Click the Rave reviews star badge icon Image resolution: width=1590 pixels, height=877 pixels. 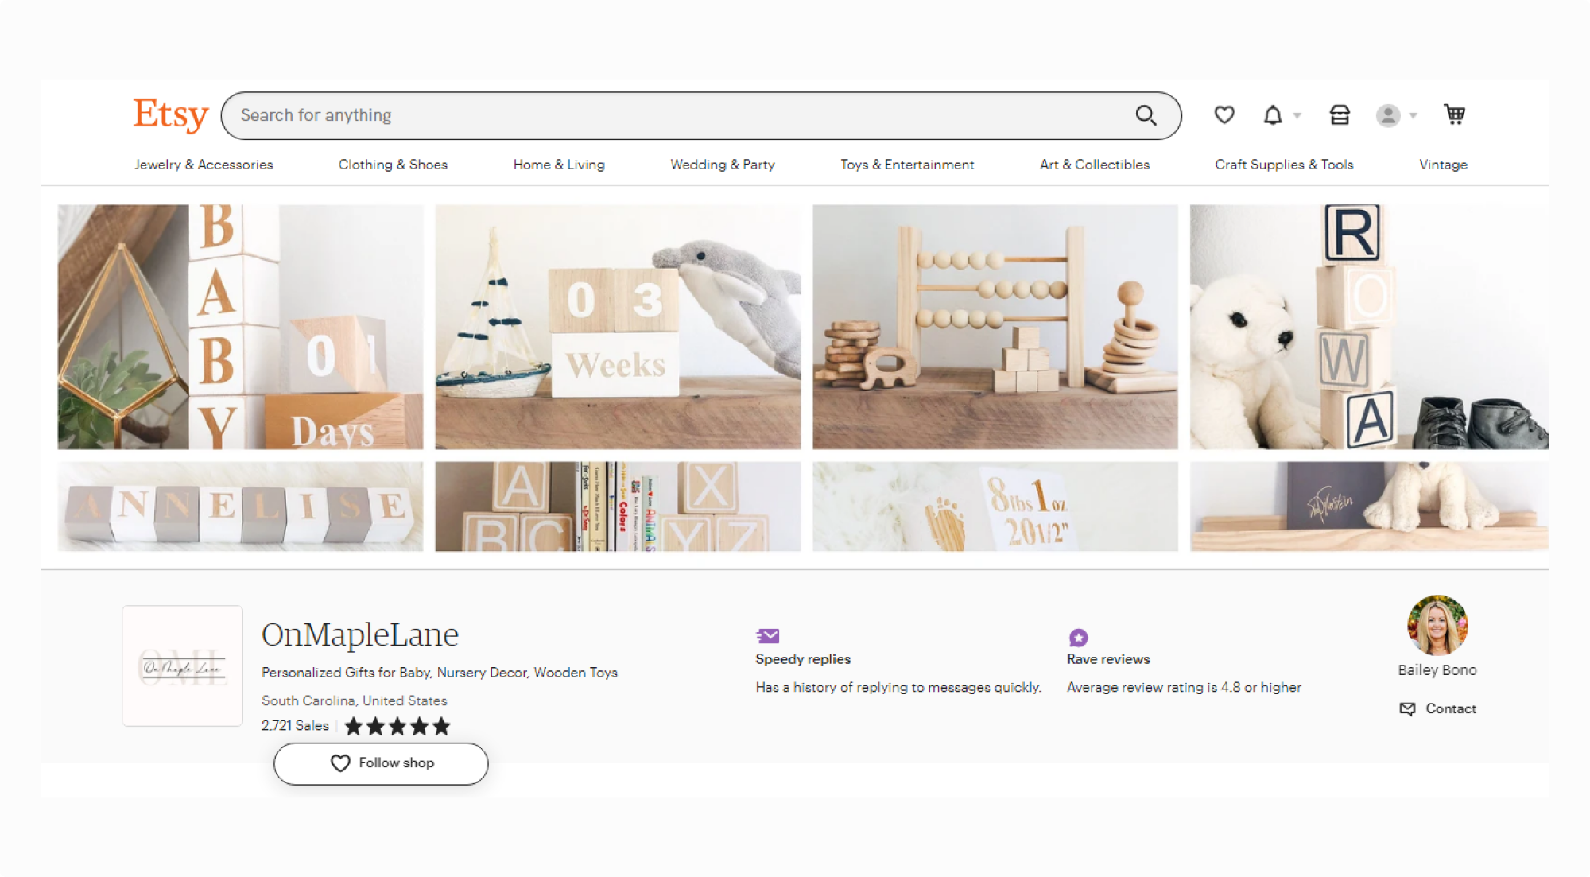[1078, 637]
